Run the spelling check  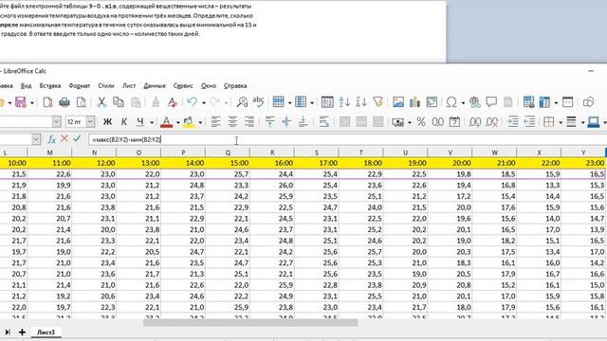tap(258, 102)
